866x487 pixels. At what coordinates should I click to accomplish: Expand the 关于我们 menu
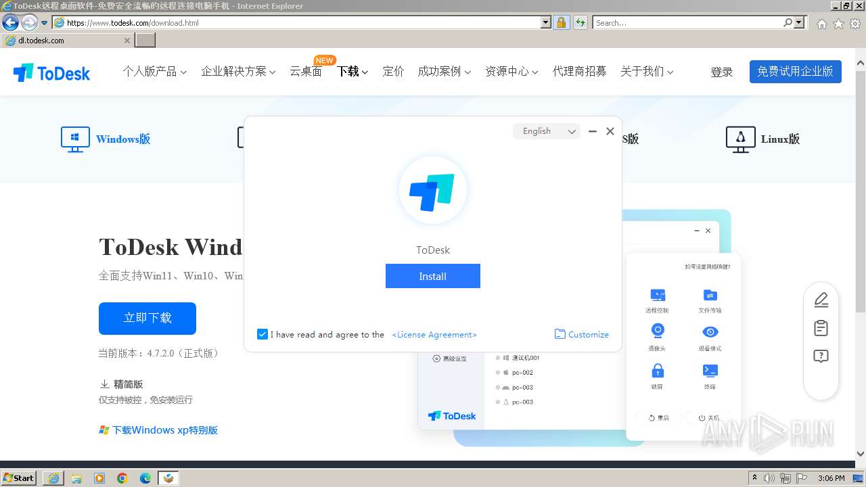click(x=647, y=71)
